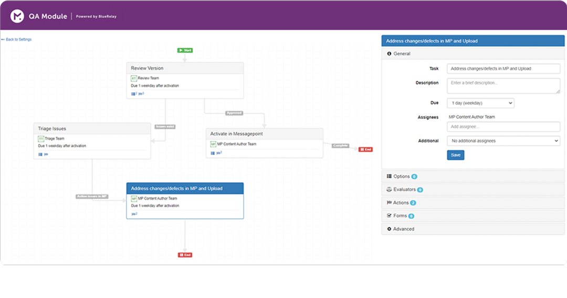
Task: Click the Save button
Action: tap(456, 155)
